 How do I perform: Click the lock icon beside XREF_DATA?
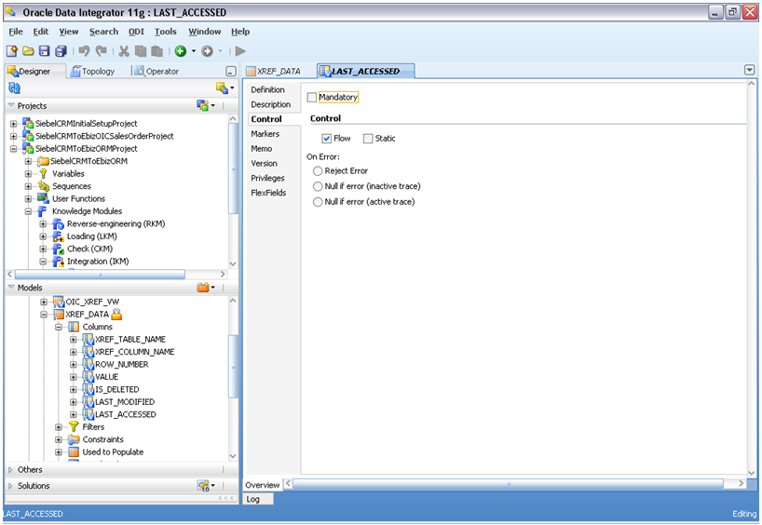tap(116, 315)
